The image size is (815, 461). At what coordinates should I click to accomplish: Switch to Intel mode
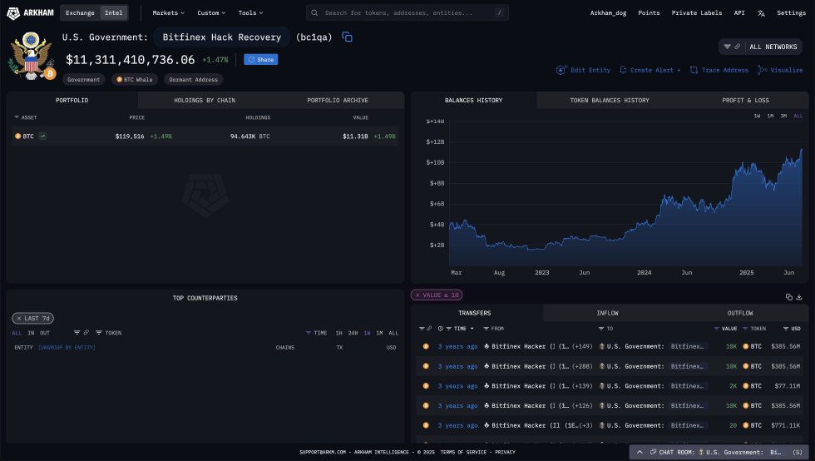[114, 12]
